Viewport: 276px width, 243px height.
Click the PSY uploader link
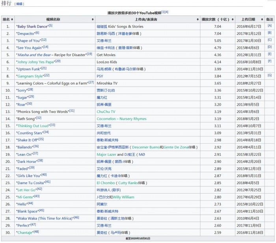(x=100, y=76)
